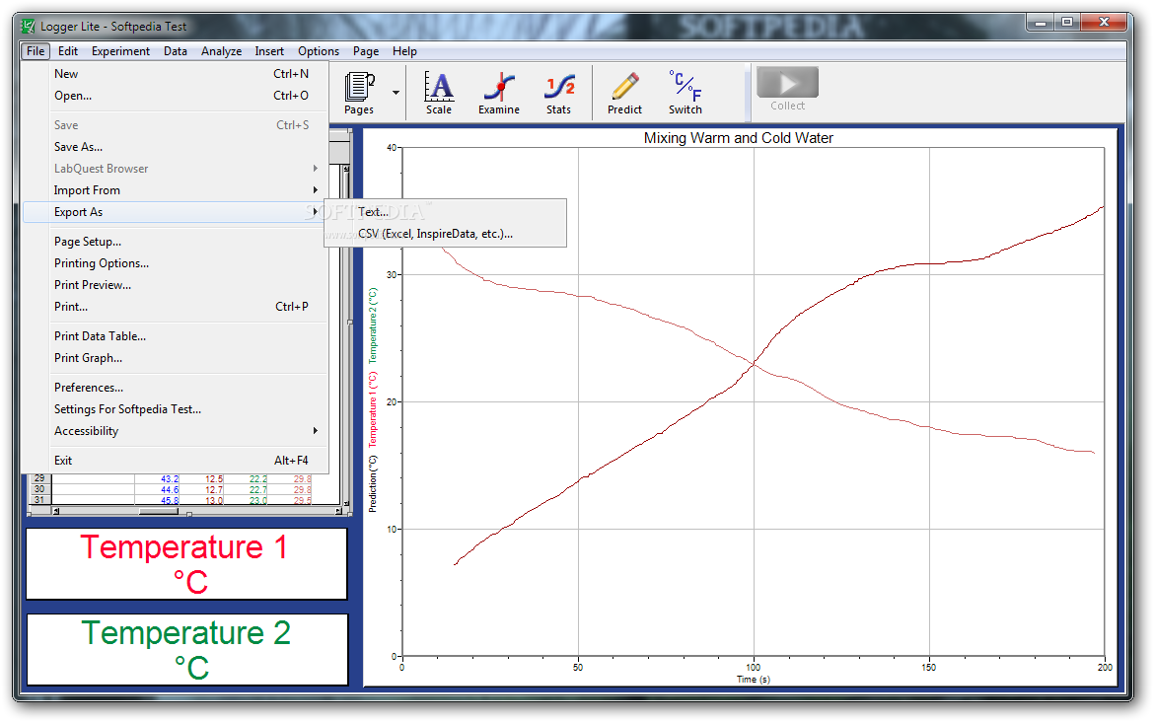The height and width of the screenshot is (722, 1154).
Task: Open the Edit menu
Action: (x=68, y=50)
